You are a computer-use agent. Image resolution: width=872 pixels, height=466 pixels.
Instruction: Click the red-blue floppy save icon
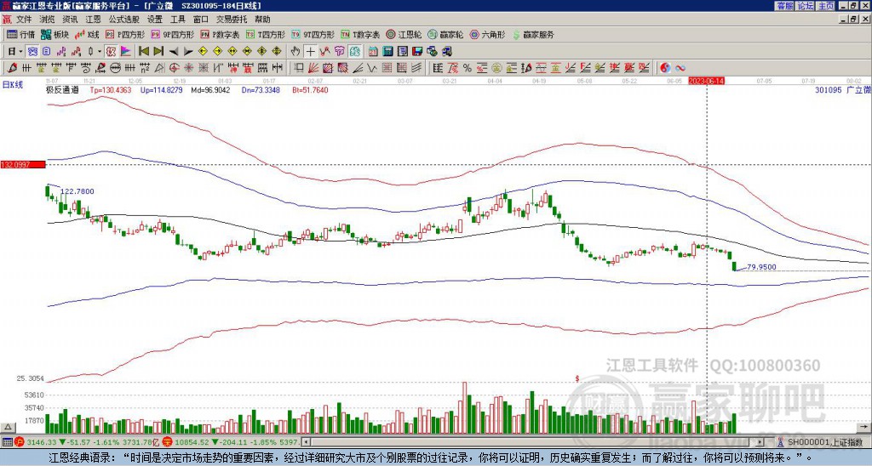pos(417,52)
